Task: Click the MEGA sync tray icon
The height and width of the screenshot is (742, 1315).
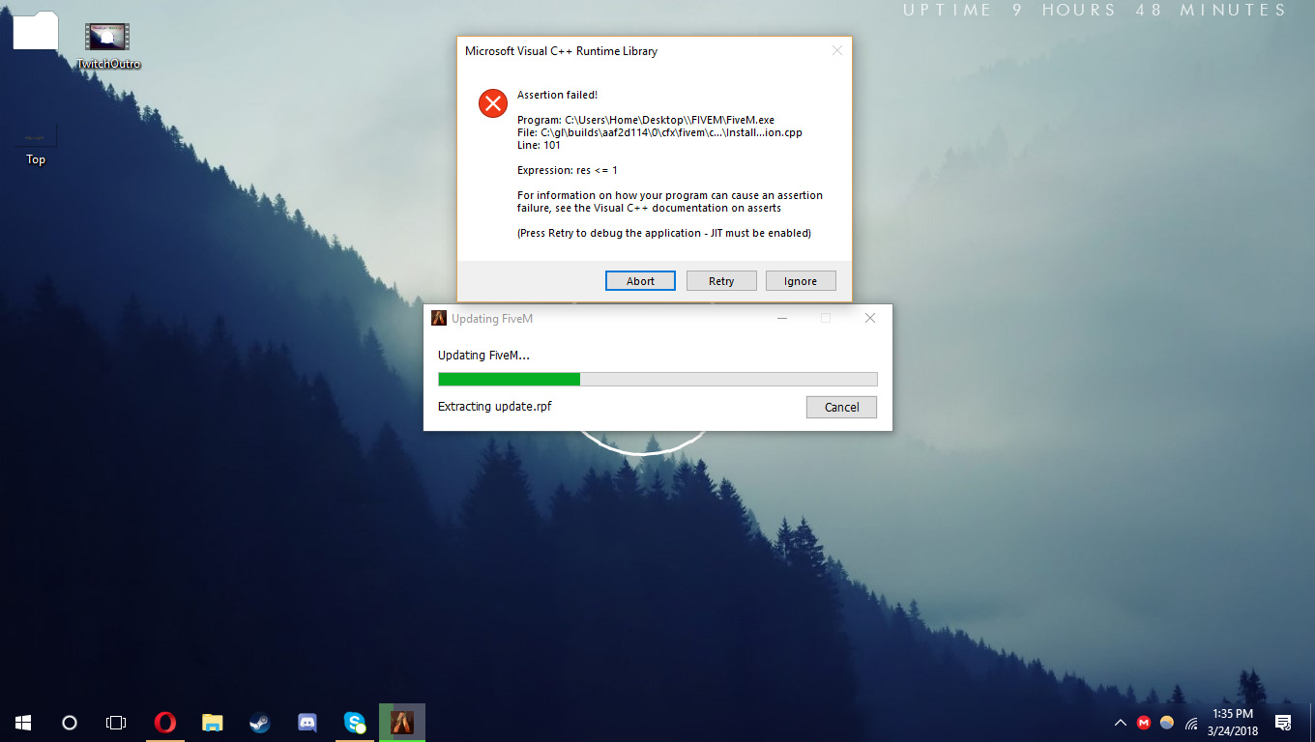Action: click(1144, 723)
